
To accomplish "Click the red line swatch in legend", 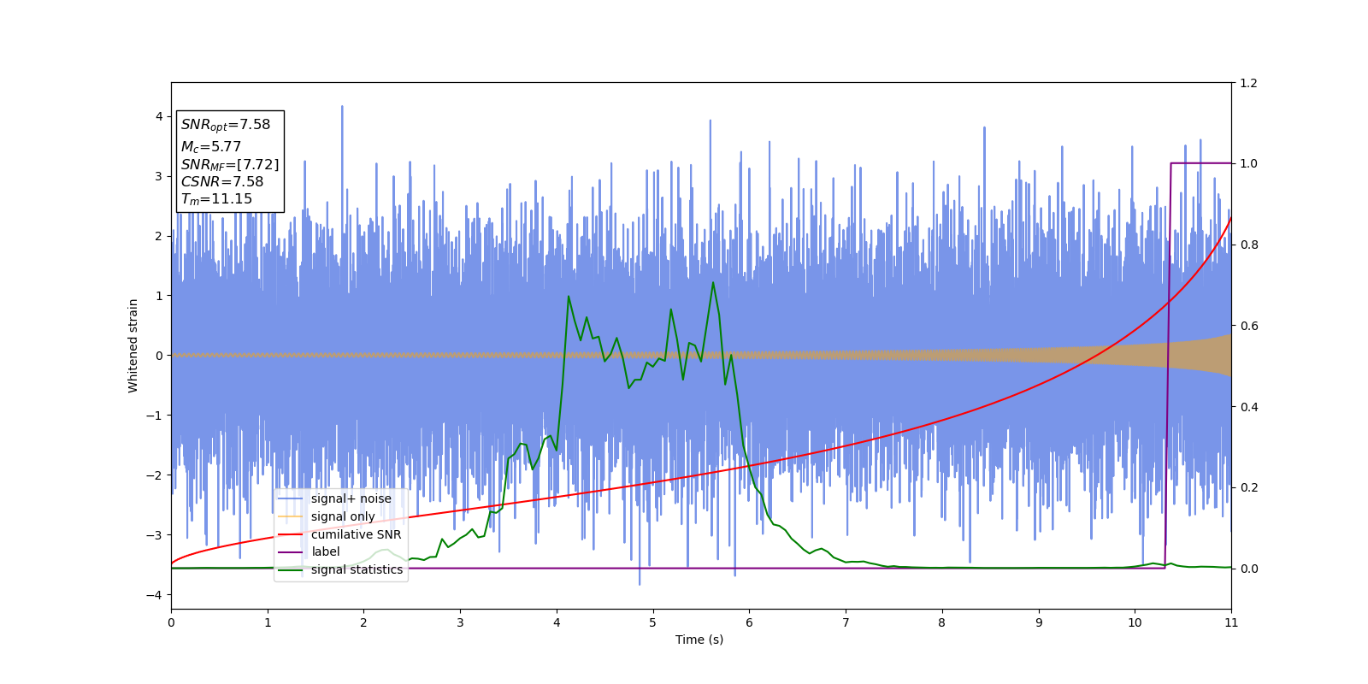I will (x=291, y=534).
